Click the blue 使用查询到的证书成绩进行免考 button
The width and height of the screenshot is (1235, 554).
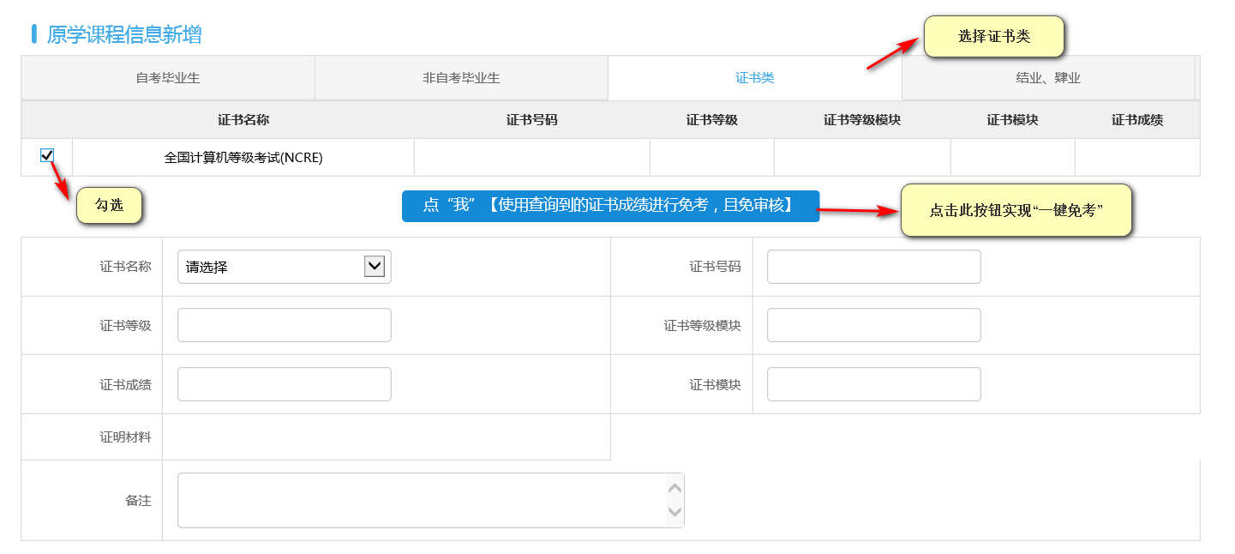click(611, 206)
